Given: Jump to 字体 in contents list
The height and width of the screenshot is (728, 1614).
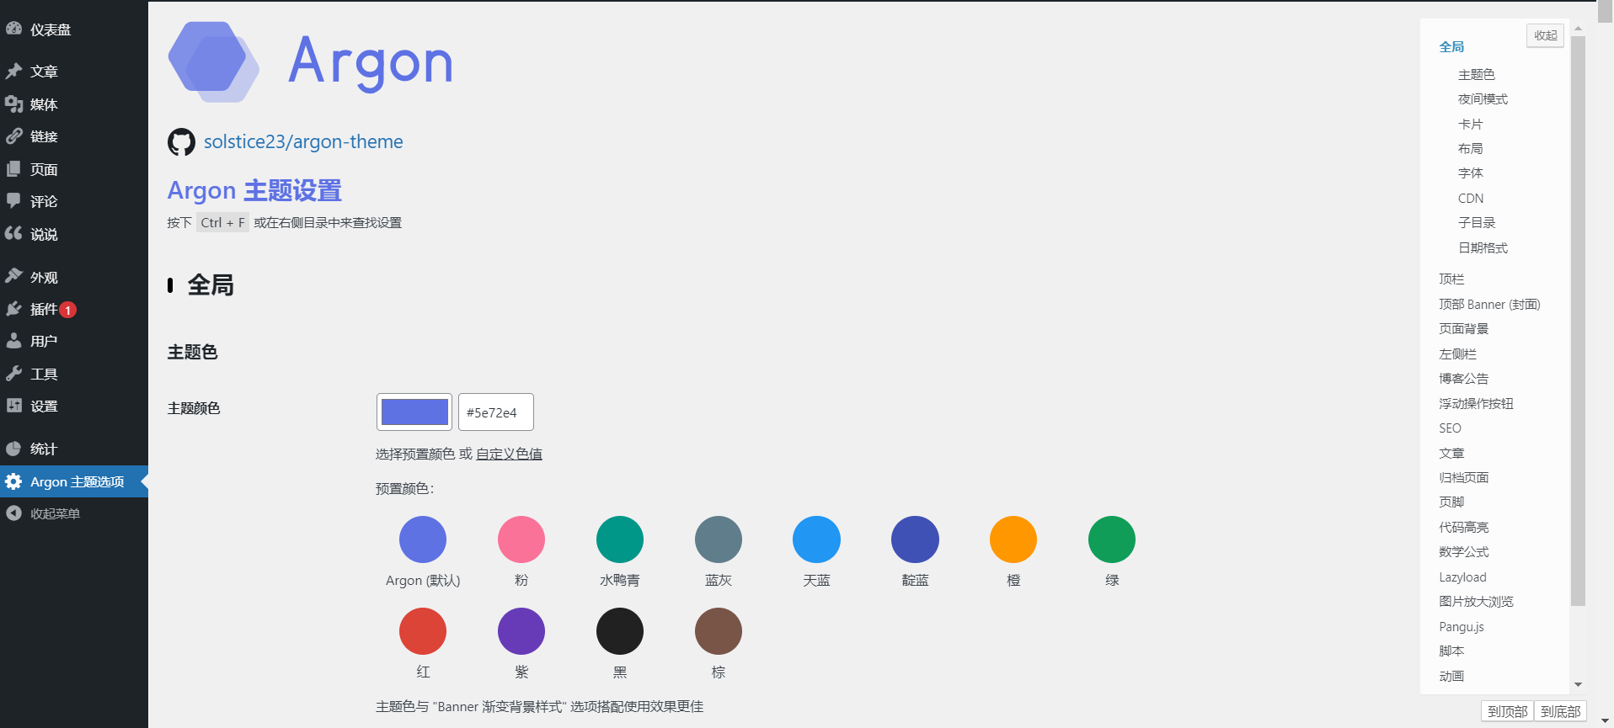Looking at the screenshot, I should coord(1470,173).
